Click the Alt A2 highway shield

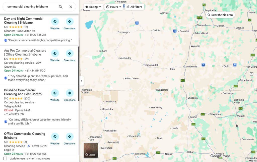pyautogui.click(x=200, y=18)
